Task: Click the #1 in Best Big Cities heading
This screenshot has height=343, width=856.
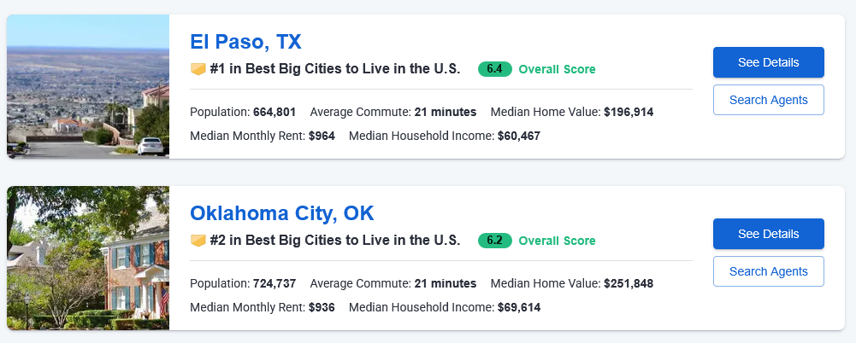Action: 335,69
